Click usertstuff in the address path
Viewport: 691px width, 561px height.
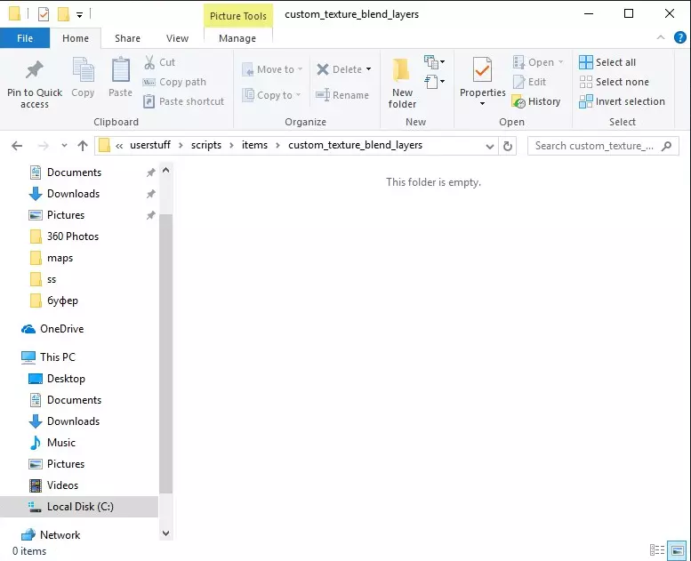[x=149, y=145]
